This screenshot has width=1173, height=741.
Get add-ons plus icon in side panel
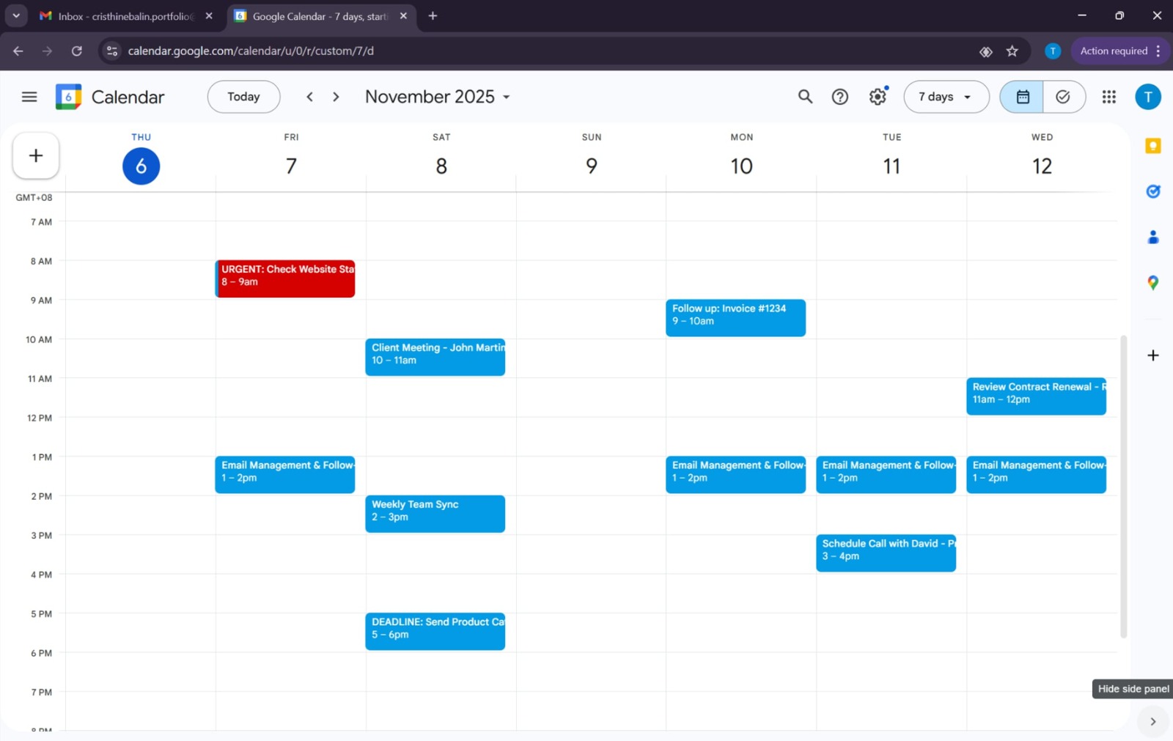pyautogui.click(x=1152, y=355)
